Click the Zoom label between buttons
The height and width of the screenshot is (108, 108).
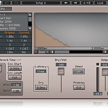(x=42, y=52)
